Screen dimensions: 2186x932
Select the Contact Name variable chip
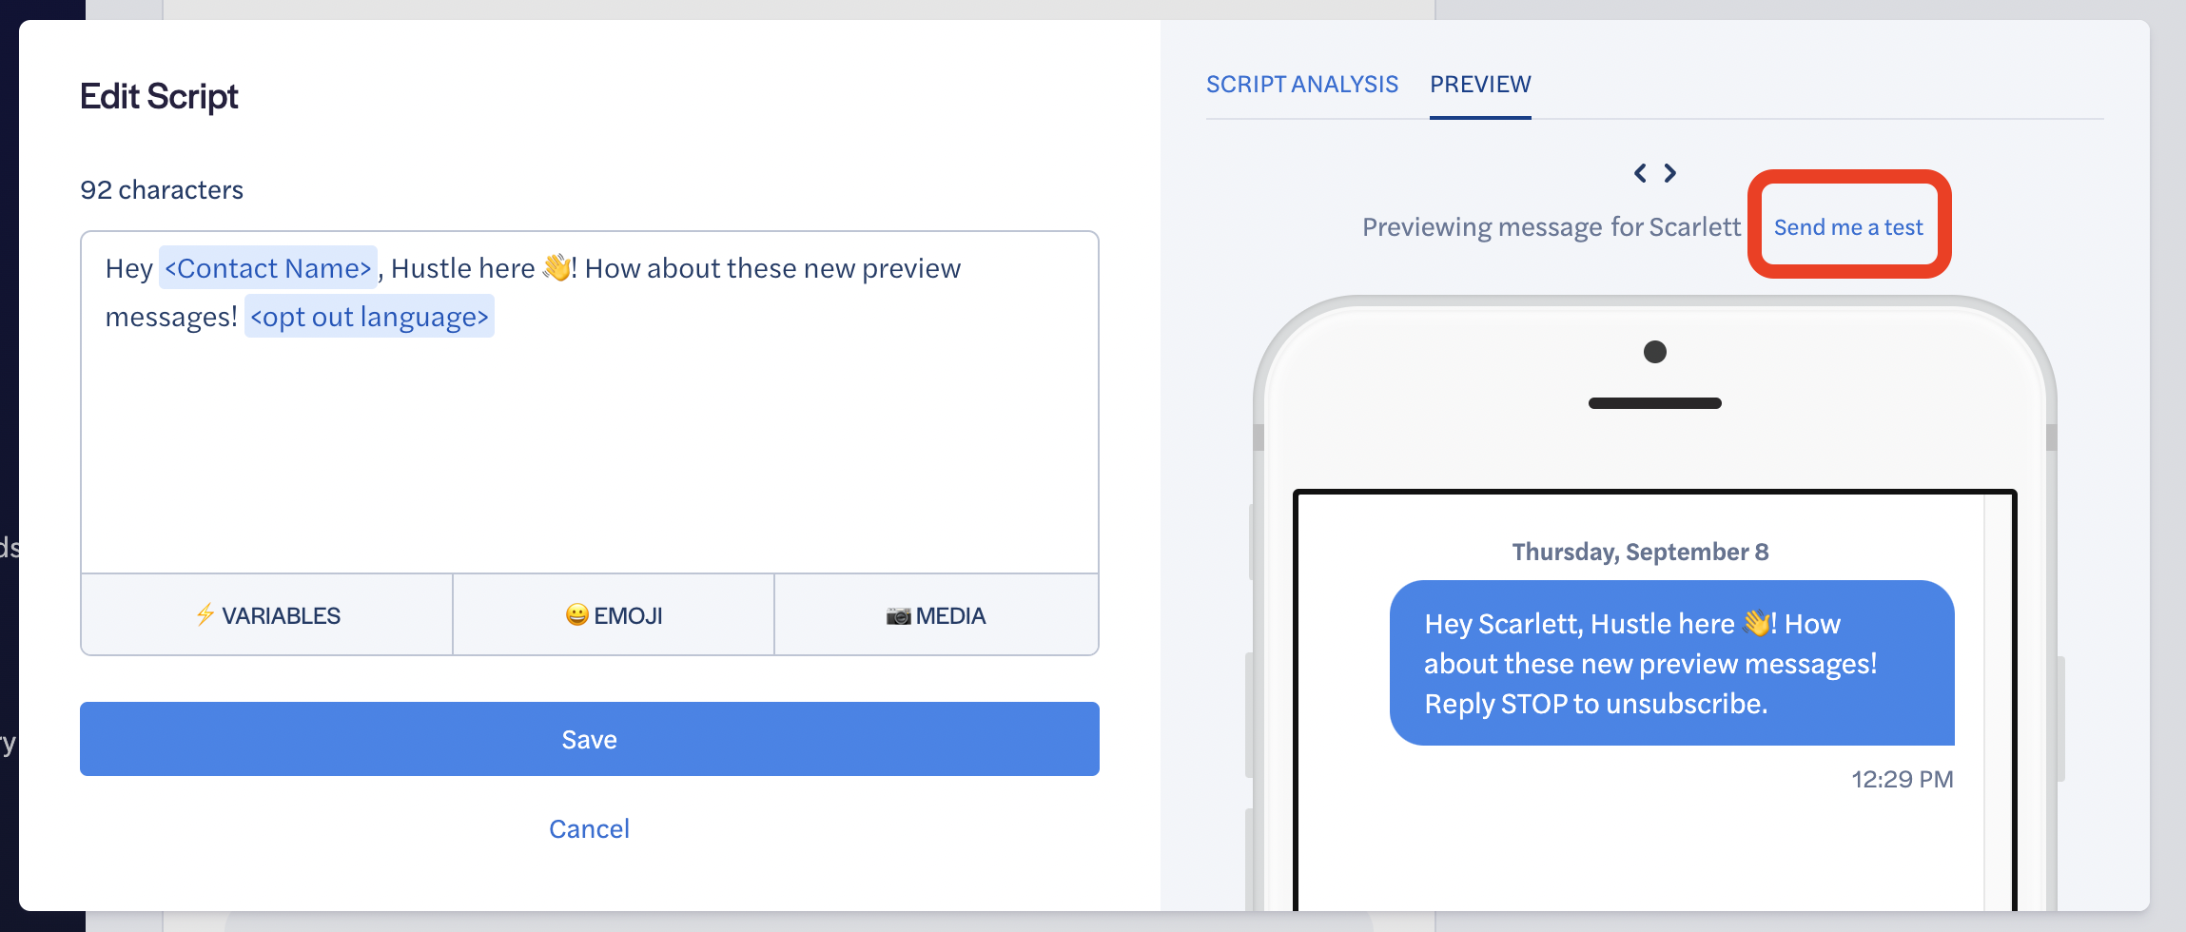pos(268,268)
